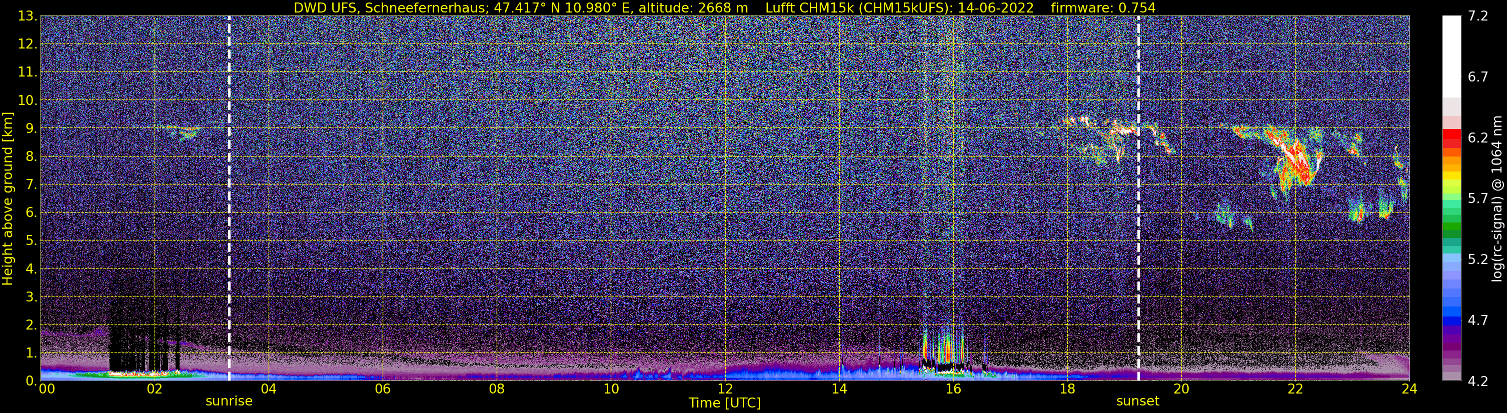Click the chart title naming DWD UFS Schneefernerhaus
1507x413 pixels.
[724, 7]
